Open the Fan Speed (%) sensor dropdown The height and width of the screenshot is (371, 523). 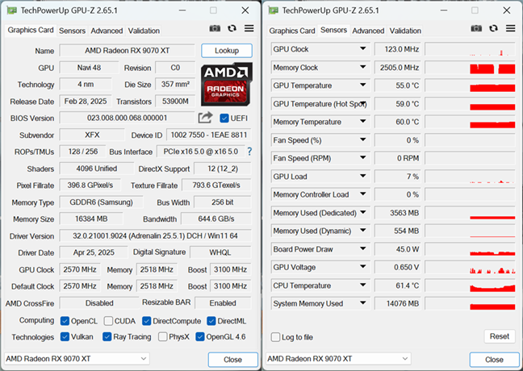pyautogui.click(x=363, y=140)
